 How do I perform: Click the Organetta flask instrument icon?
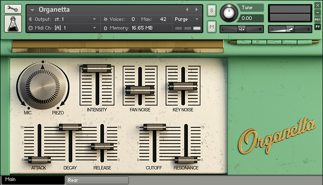[13, 23]
